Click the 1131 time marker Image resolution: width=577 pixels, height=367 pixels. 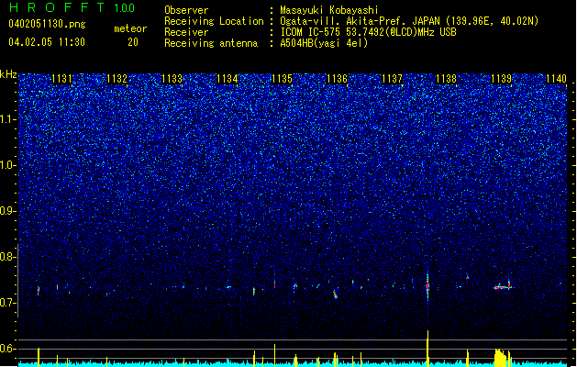click(x=61, y=78)
